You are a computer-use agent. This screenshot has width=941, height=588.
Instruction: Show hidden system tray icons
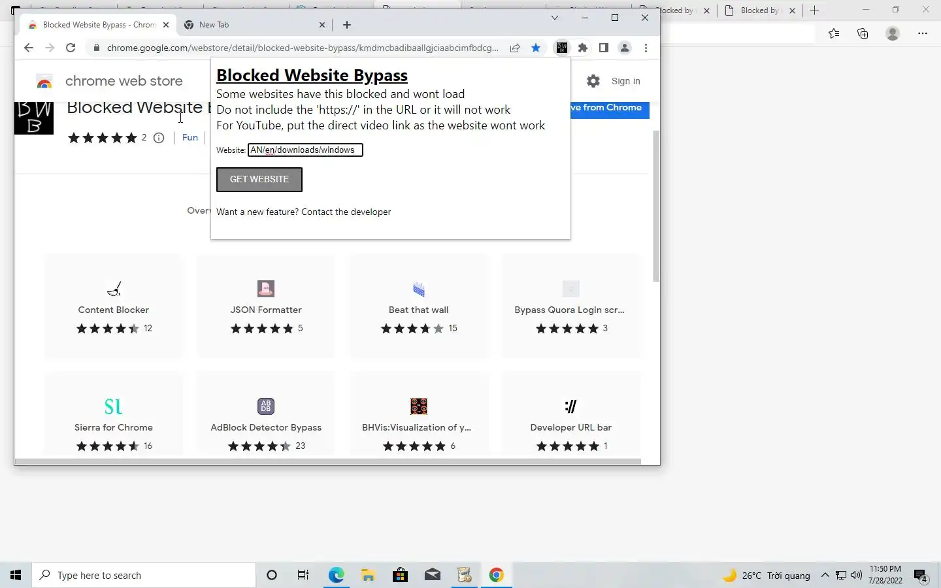(x=825, y=575)
